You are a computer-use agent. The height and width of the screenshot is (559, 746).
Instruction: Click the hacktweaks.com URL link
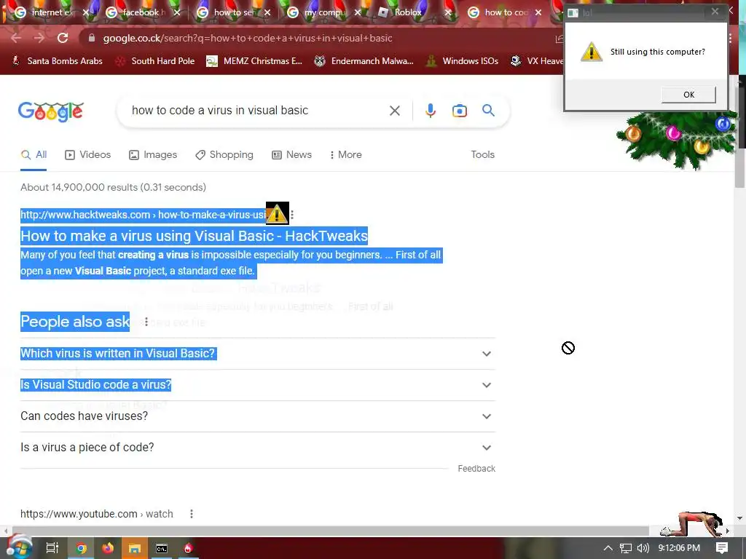tap(143, 215)
